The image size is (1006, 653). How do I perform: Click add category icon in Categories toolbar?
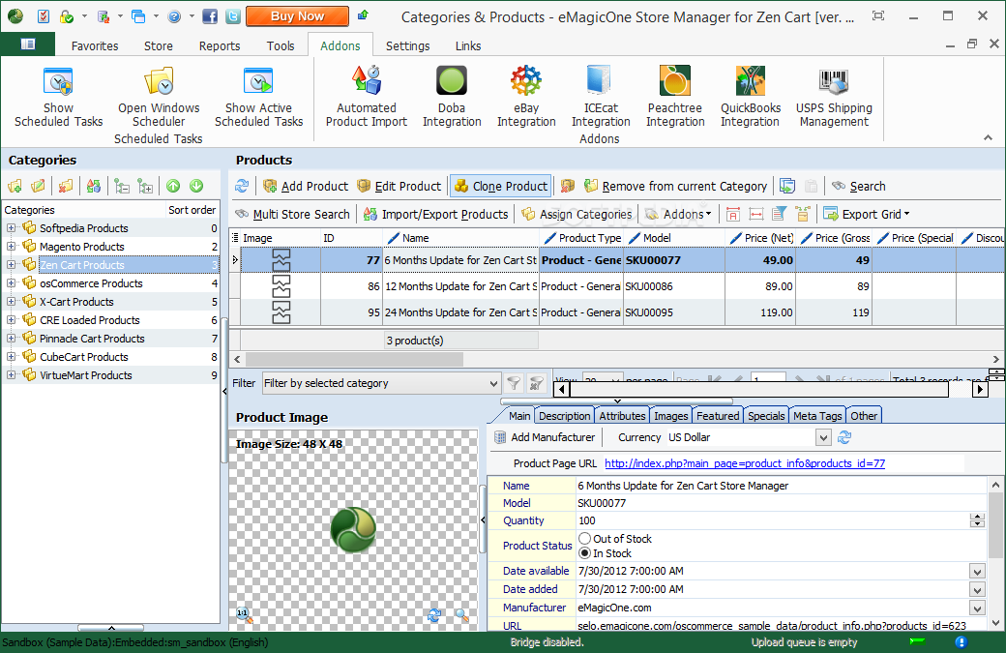15,186
